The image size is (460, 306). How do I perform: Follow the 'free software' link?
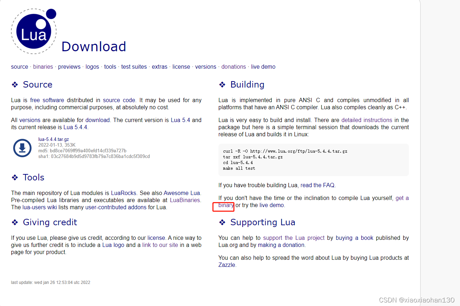47,100
